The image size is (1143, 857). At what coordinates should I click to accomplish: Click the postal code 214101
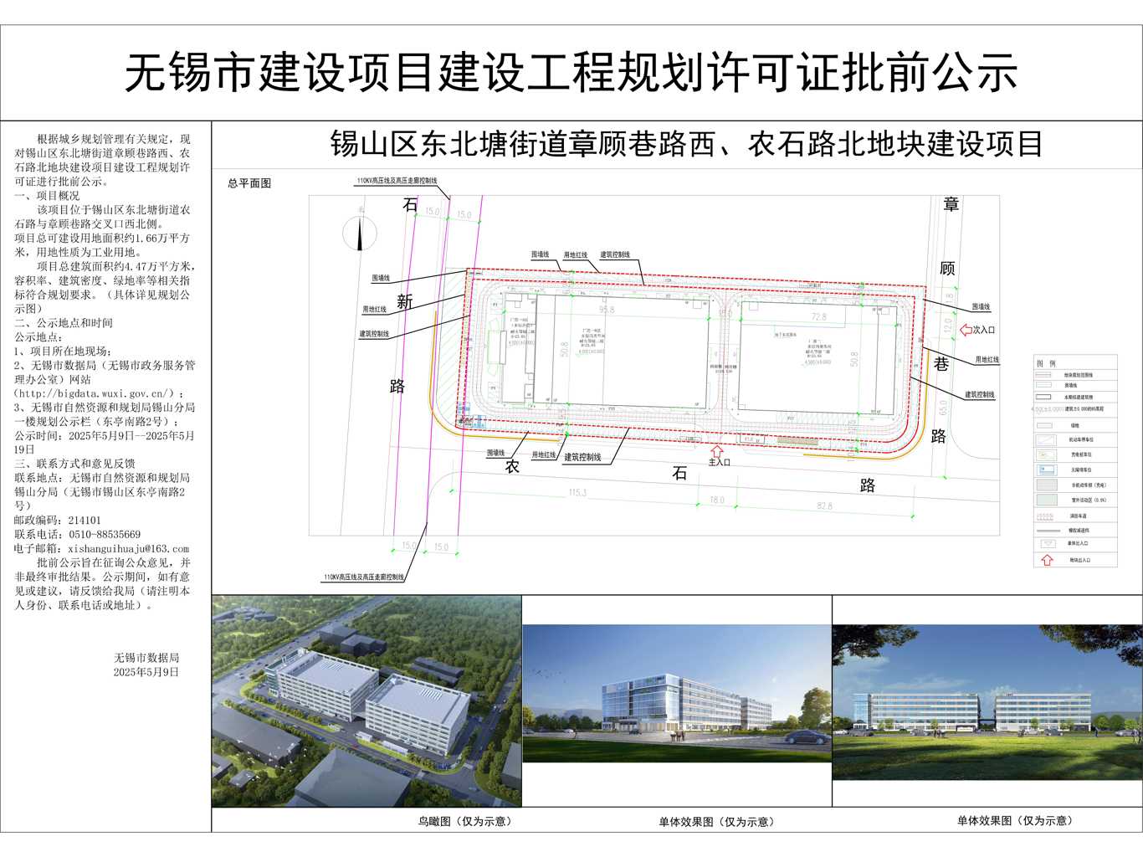85,520
